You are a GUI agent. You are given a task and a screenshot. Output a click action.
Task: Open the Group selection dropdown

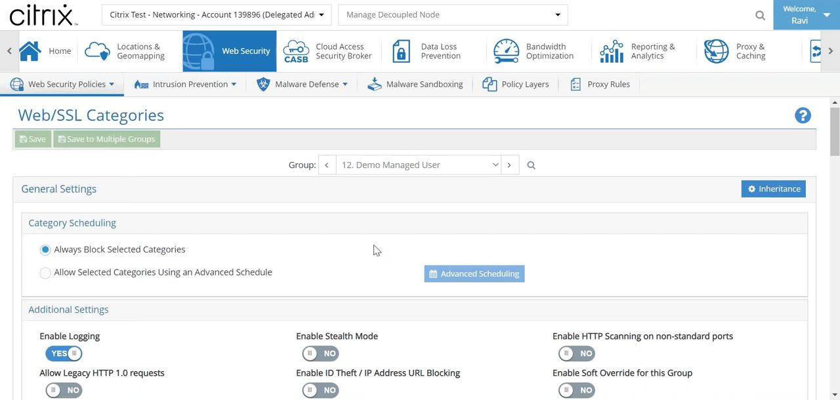(x=419, y=165)
